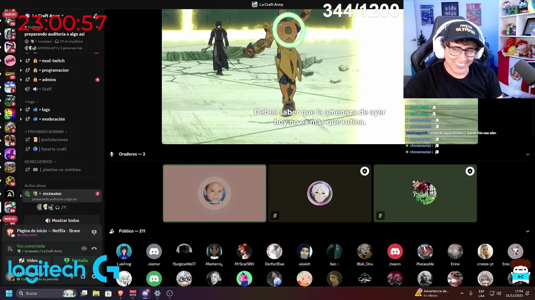535x300 pixels.
Task: Close the En Directo stage card
Action: coord(97,27)
